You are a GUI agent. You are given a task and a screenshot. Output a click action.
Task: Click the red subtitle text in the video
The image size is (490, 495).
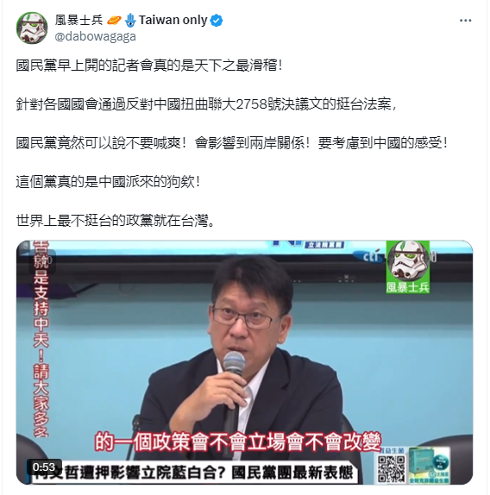pyautogui.click(x=238, y=442)
